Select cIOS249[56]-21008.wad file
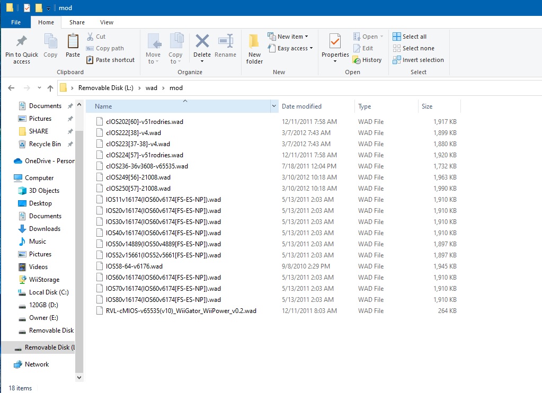Image resolution: width=542 pixels, height=393 pixels. pyautogui.click(x=138, y=177)
